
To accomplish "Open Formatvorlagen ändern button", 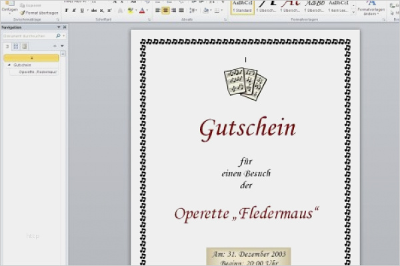I will tap(371, 8).
